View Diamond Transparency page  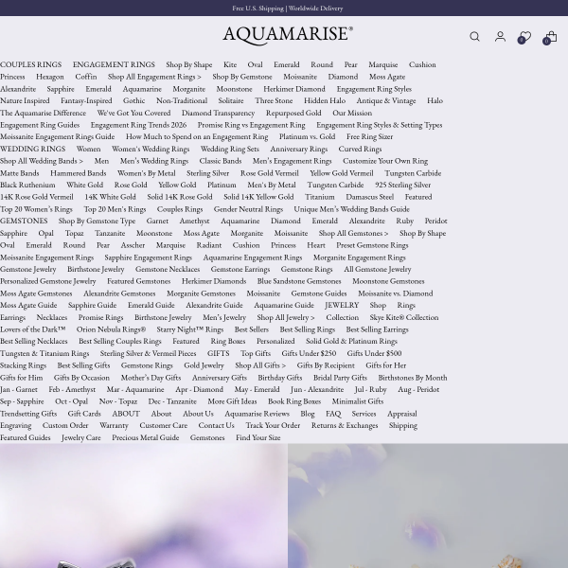tap(218, 113)
